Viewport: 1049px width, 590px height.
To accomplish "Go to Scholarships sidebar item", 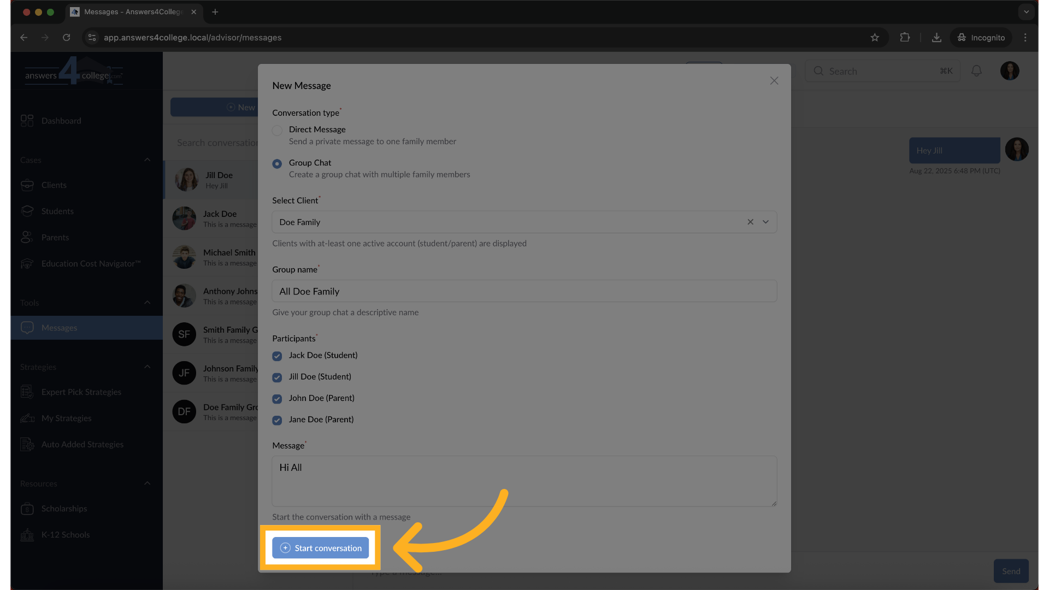I will click(64, 509).
